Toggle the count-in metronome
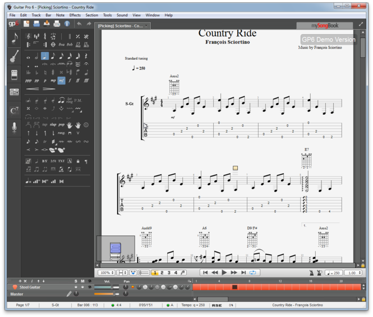373x317 pixels. click(320, 273)
